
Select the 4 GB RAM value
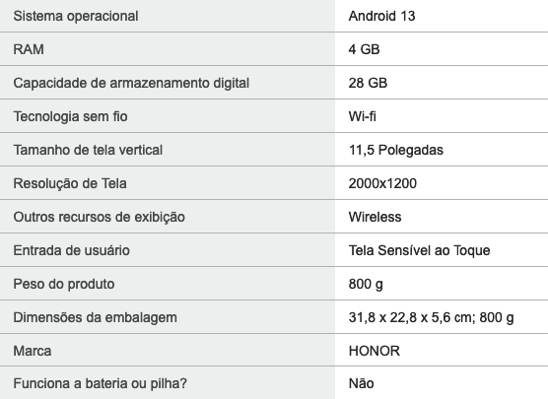(364, 49)
